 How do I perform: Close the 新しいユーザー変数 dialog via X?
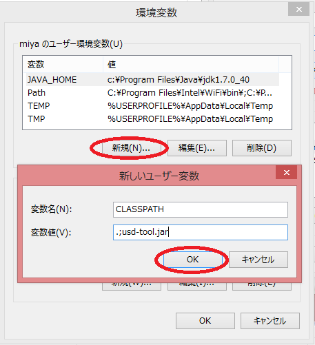pos(287,173)
